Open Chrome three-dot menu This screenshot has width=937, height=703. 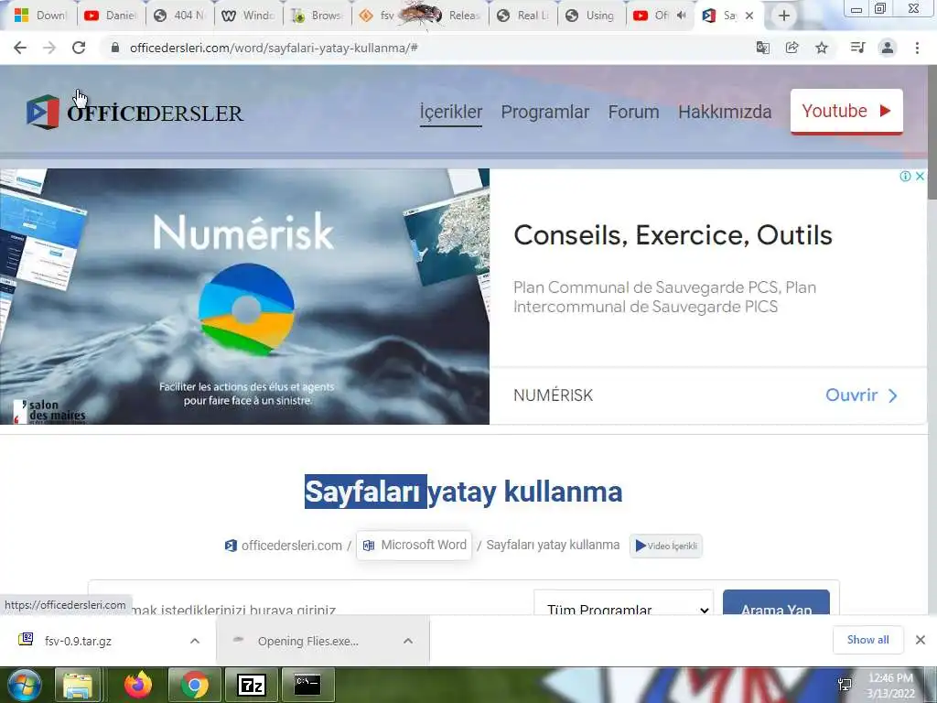917,48
